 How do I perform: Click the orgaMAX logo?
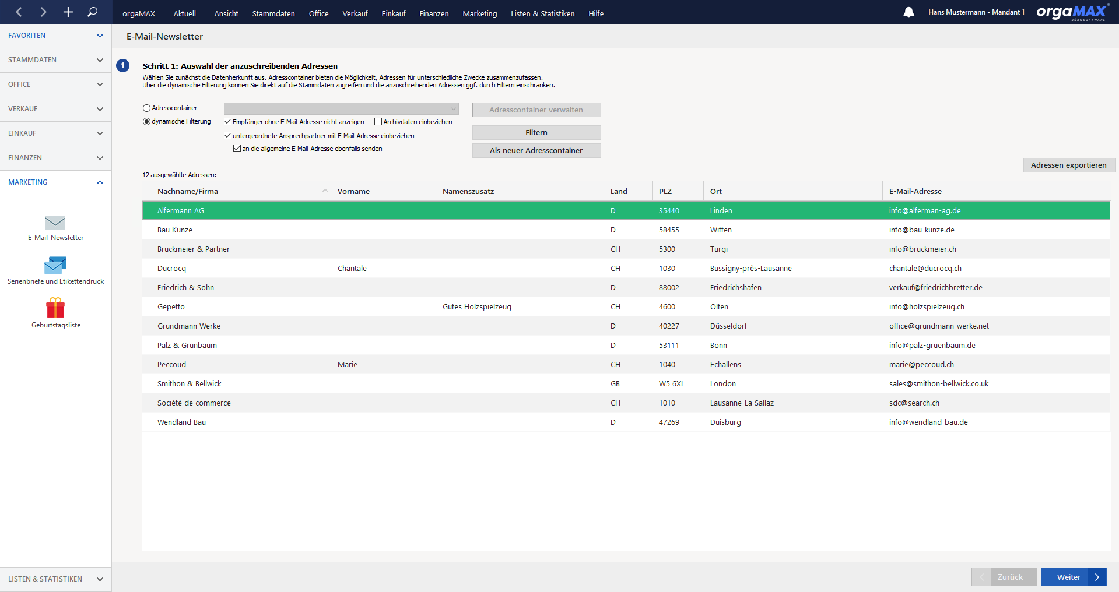1072,12
